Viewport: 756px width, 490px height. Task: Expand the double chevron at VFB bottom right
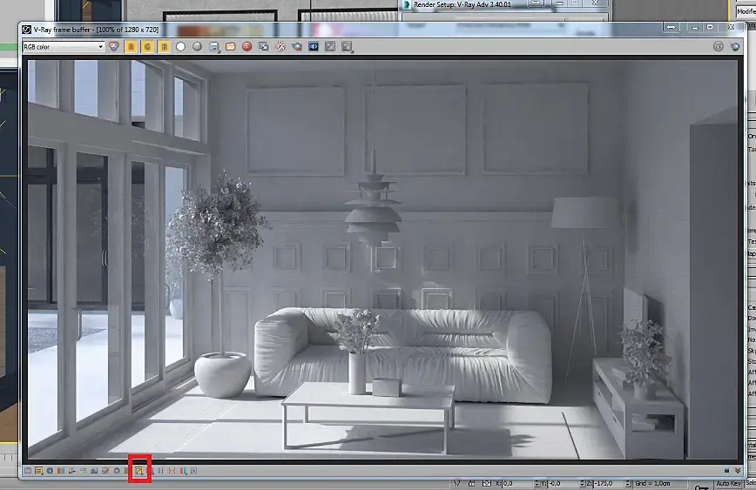tap(738, 471)
